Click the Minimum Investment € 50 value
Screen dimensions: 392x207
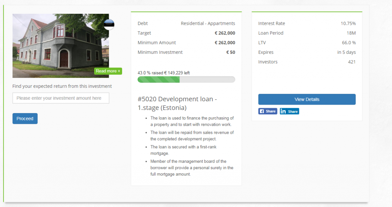(x=230, y=52)
